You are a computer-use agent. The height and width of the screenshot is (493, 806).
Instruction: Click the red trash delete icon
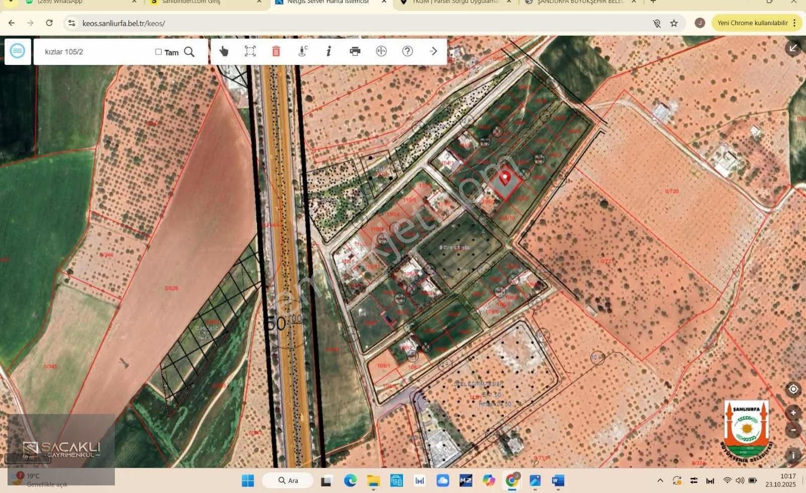276,51
